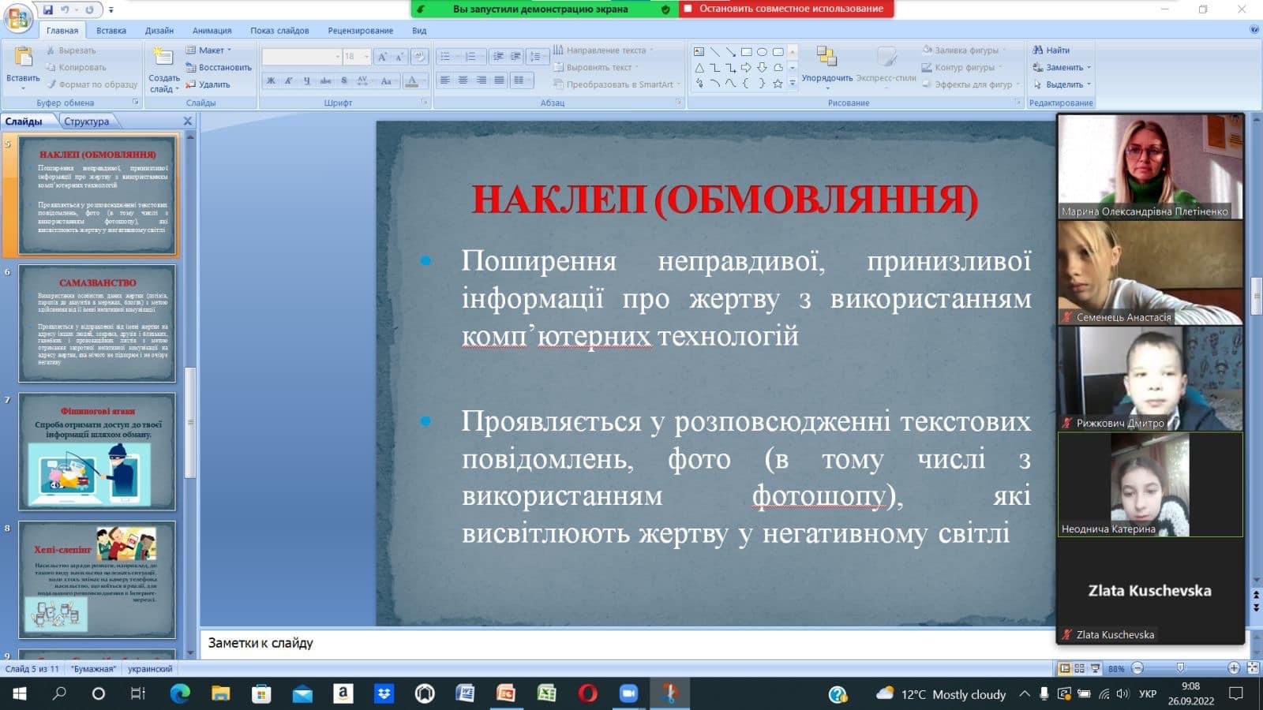Click the Arrange (Упорядочить) icon

[x=826, y=57]
